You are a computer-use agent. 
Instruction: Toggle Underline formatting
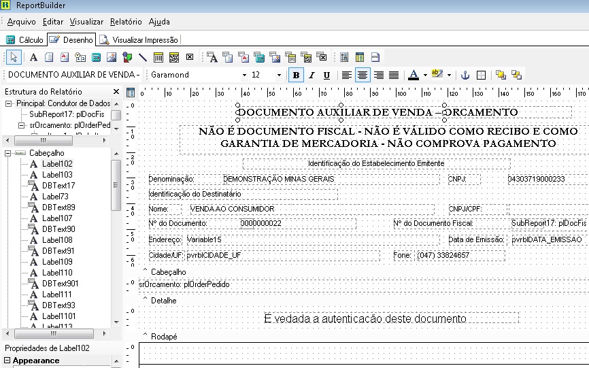(x=326, y=75)
